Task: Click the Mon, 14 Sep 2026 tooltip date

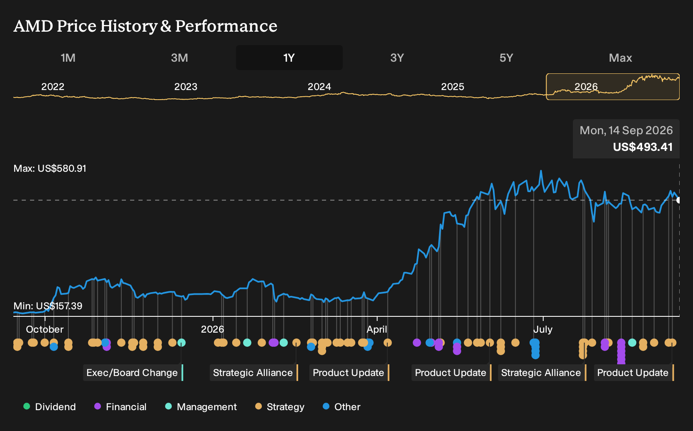Action: [x=626, y=130]
